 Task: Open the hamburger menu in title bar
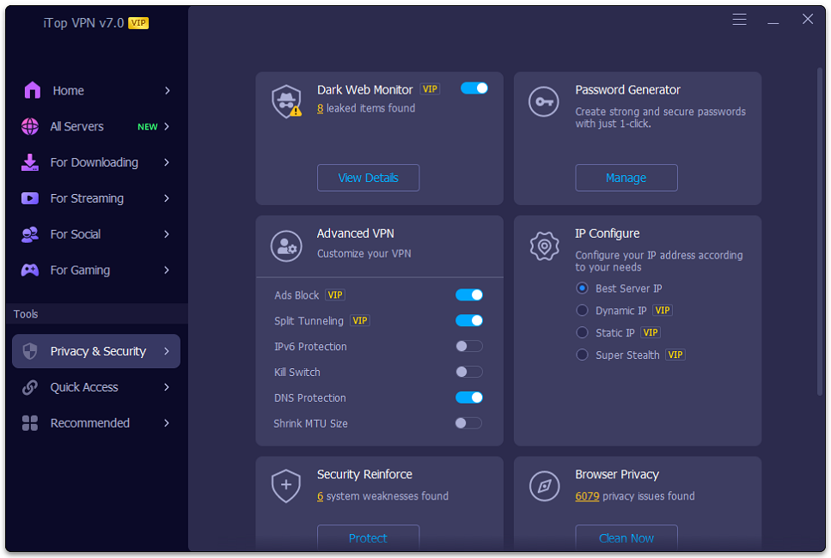739,20
